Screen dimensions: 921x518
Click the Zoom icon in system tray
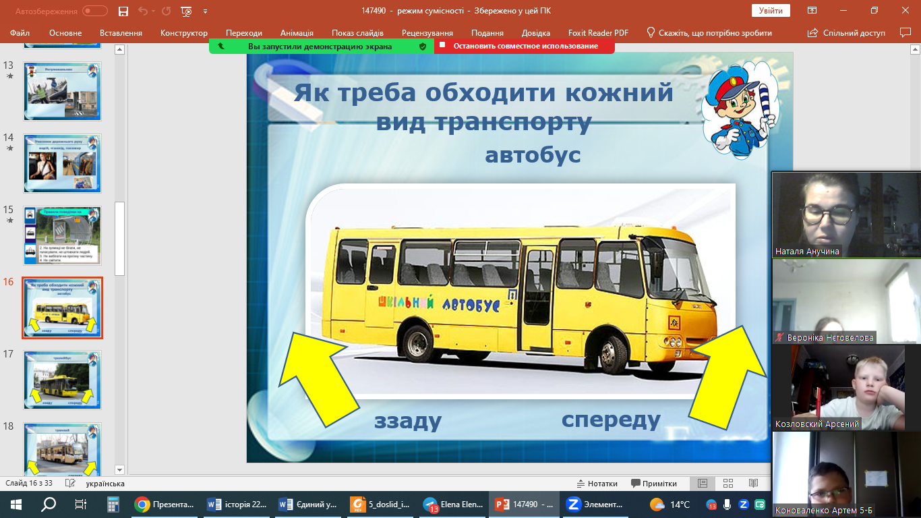pyautogui.click(x=744, y=504)
